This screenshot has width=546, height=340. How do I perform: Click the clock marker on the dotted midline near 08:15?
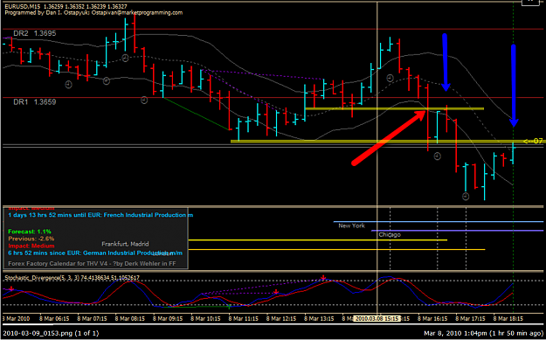(x=125, y=58)
